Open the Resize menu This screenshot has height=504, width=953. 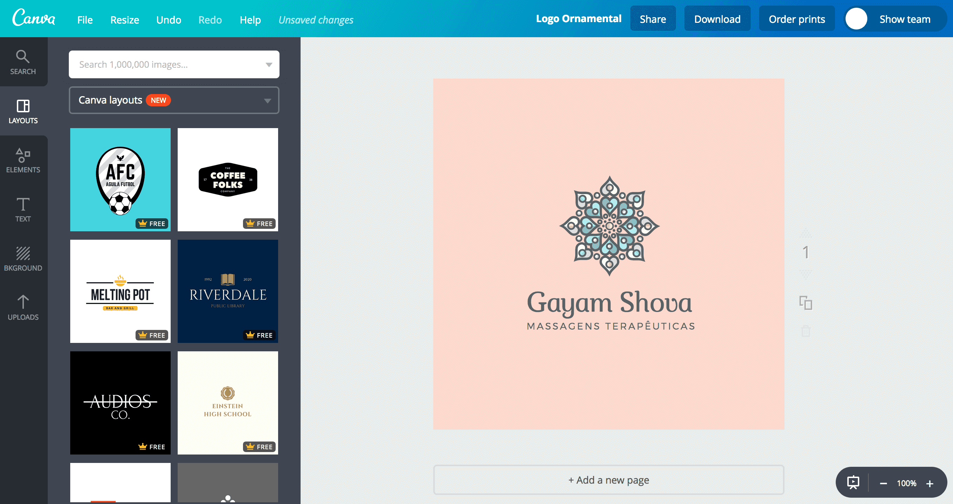click(x=125, y=20)
